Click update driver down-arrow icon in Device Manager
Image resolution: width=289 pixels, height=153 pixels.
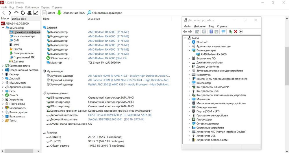pyautogui.click(x=241, y=32)
